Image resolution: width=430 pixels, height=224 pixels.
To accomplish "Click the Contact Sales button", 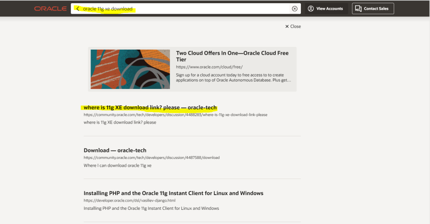I will 373,8.
